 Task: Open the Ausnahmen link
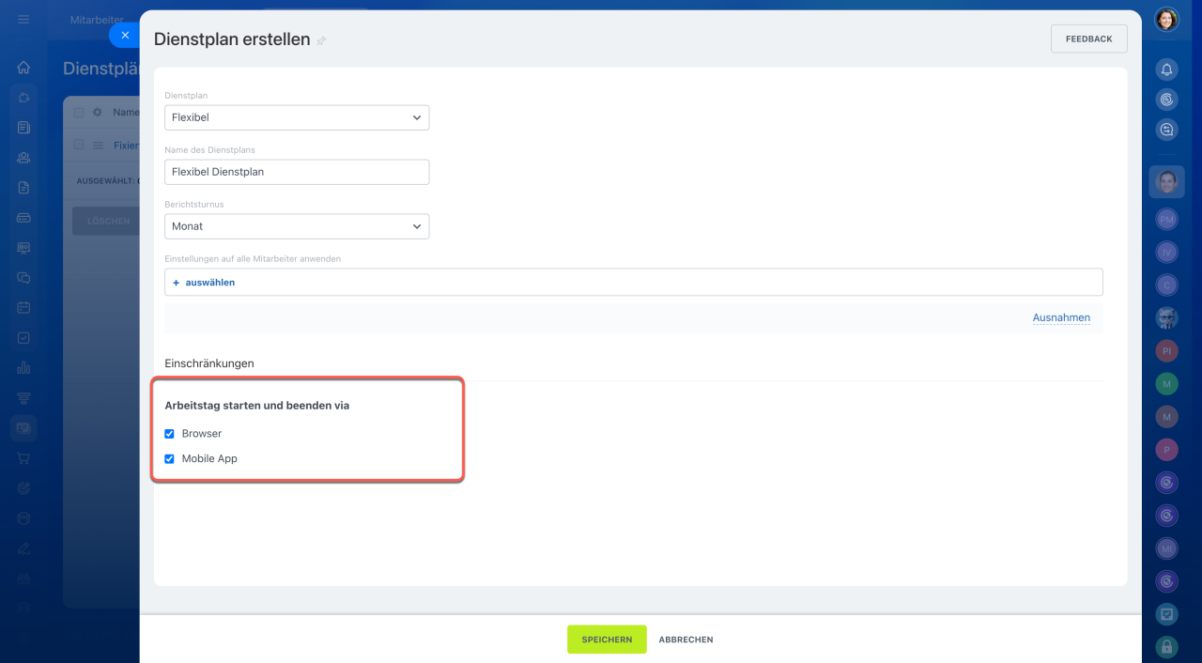pos(1061,317)
